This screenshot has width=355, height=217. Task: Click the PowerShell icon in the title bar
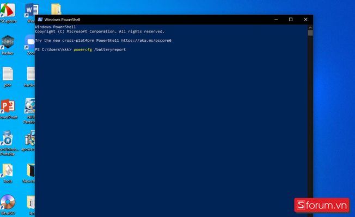pos(40,20)
